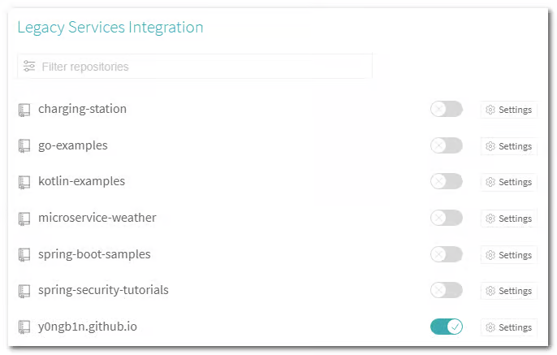Switch on microservice-weather repository
Image resolution: width=557 pixels, height=355 pixels.
[446, 218]
